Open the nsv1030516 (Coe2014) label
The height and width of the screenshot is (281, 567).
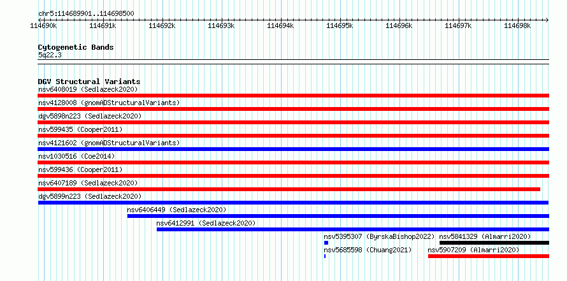coord(76,156)
